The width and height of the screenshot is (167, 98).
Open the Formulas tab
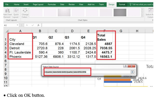coord(52,4)
